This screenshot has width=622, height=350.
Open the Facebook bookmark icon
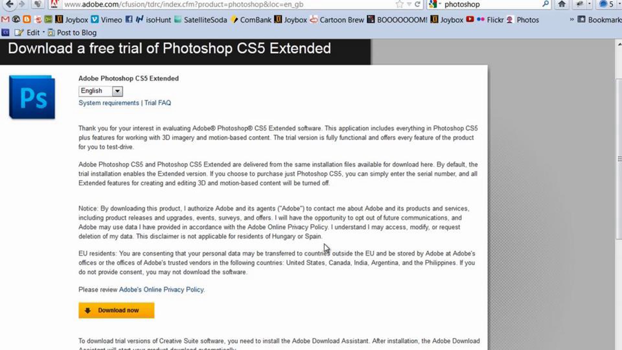coord(129,19)
